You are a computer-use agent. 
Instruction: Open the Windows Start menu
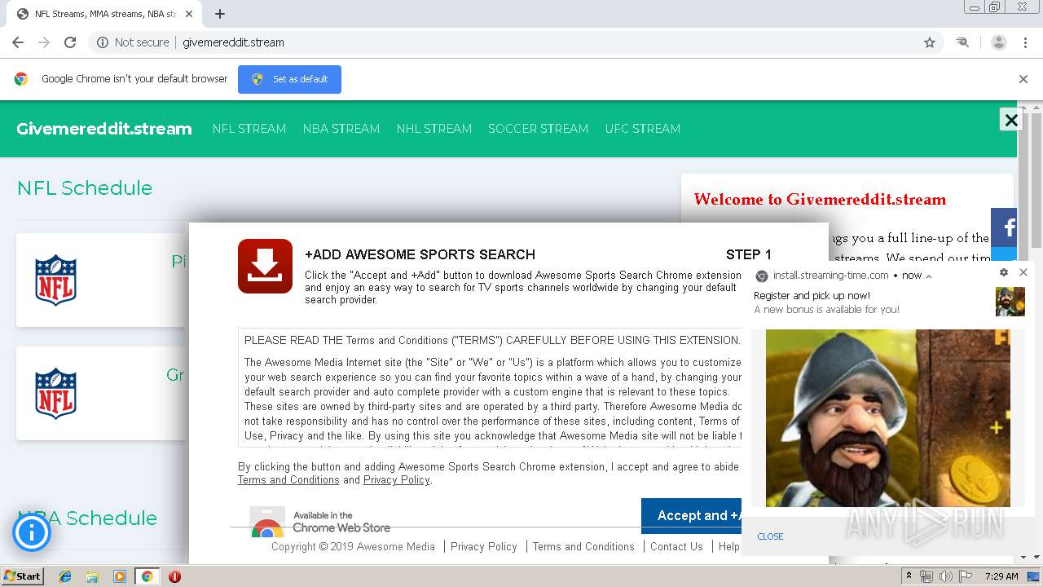(x=22, y=576)
